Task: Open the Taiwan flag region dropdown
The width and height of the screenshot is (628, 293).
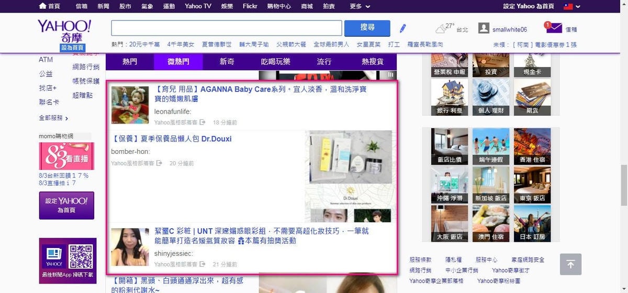Action: [x=571, y=6]
